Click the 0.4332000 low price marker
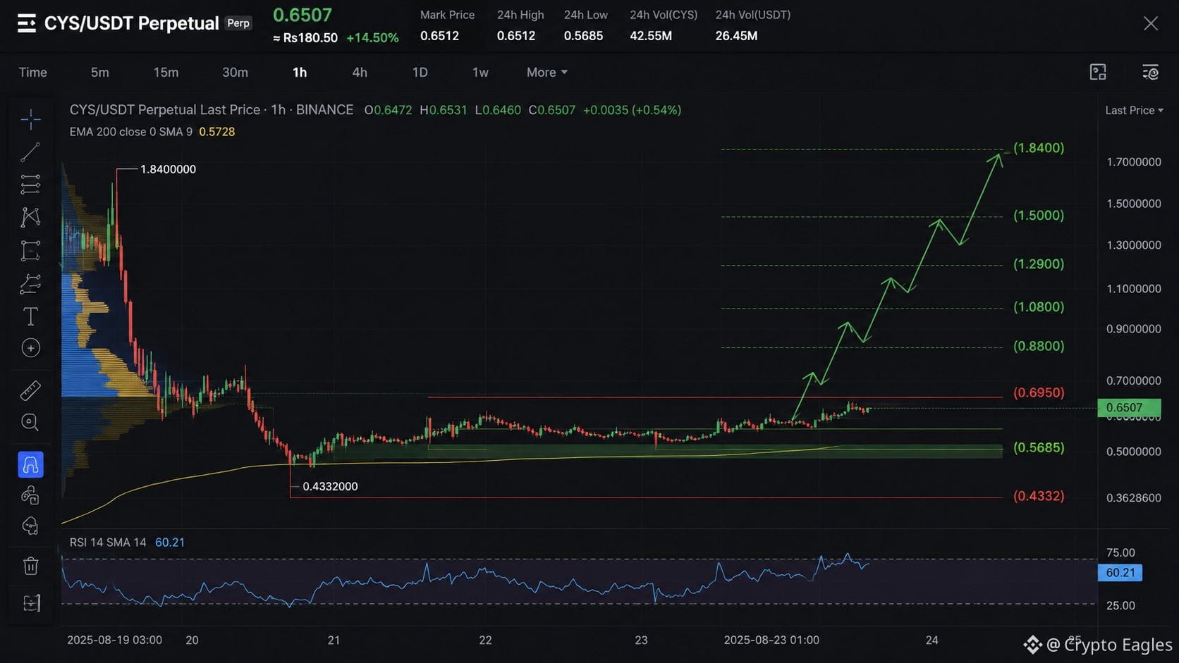Image resolution: width=1179 pixels, height=663 pixels. tap(330, 486)
